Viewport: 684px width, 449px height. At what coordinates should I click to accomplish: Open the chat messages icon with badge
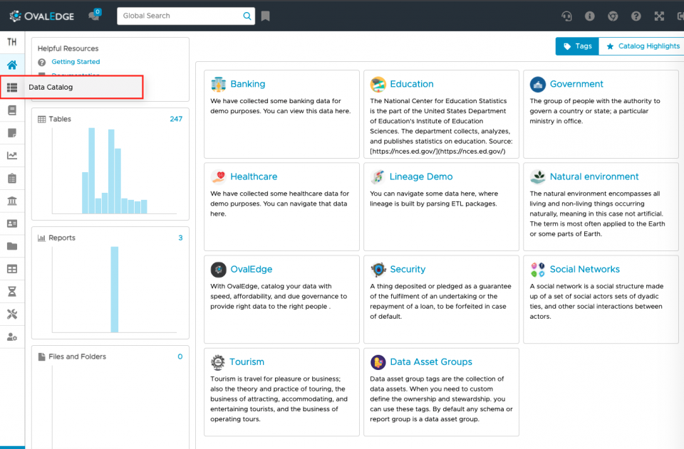pyautogui.click(x=94, y=15)
